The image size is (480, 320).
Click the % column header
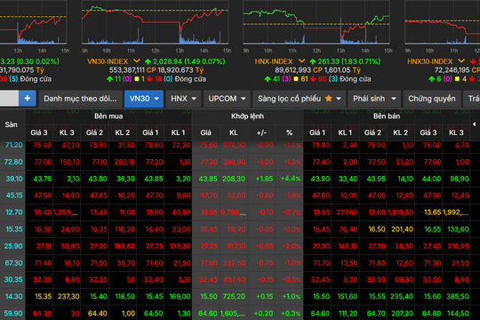coord(289,132)
